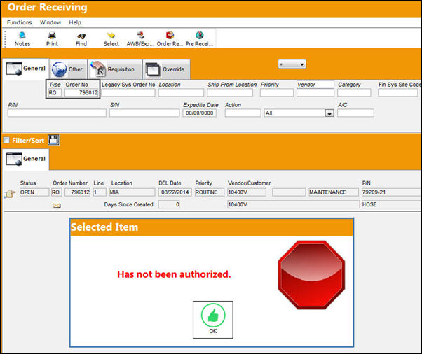Screen dimensions: 422x354
Task: Click vendor 10400V in the top row
Action: coord(247,192)
